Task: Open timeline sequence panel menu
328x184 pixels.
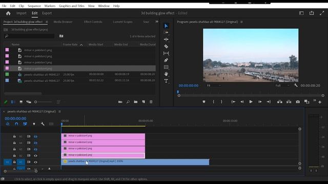Action: [59, 111]
